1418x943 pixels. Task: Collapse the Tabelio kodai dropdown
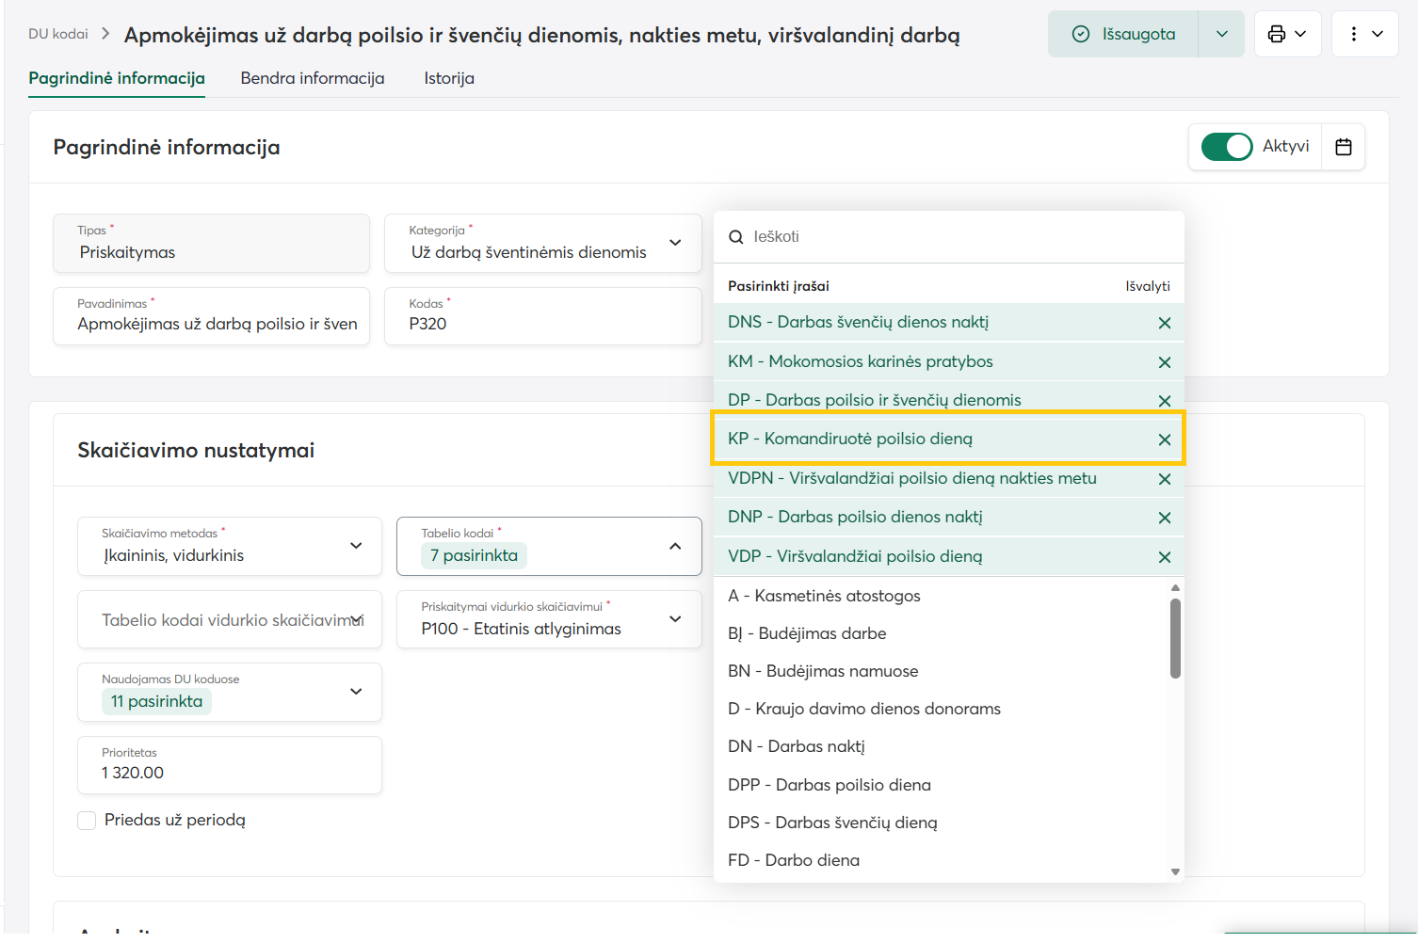pyautogui.click(x=549, y=547)
